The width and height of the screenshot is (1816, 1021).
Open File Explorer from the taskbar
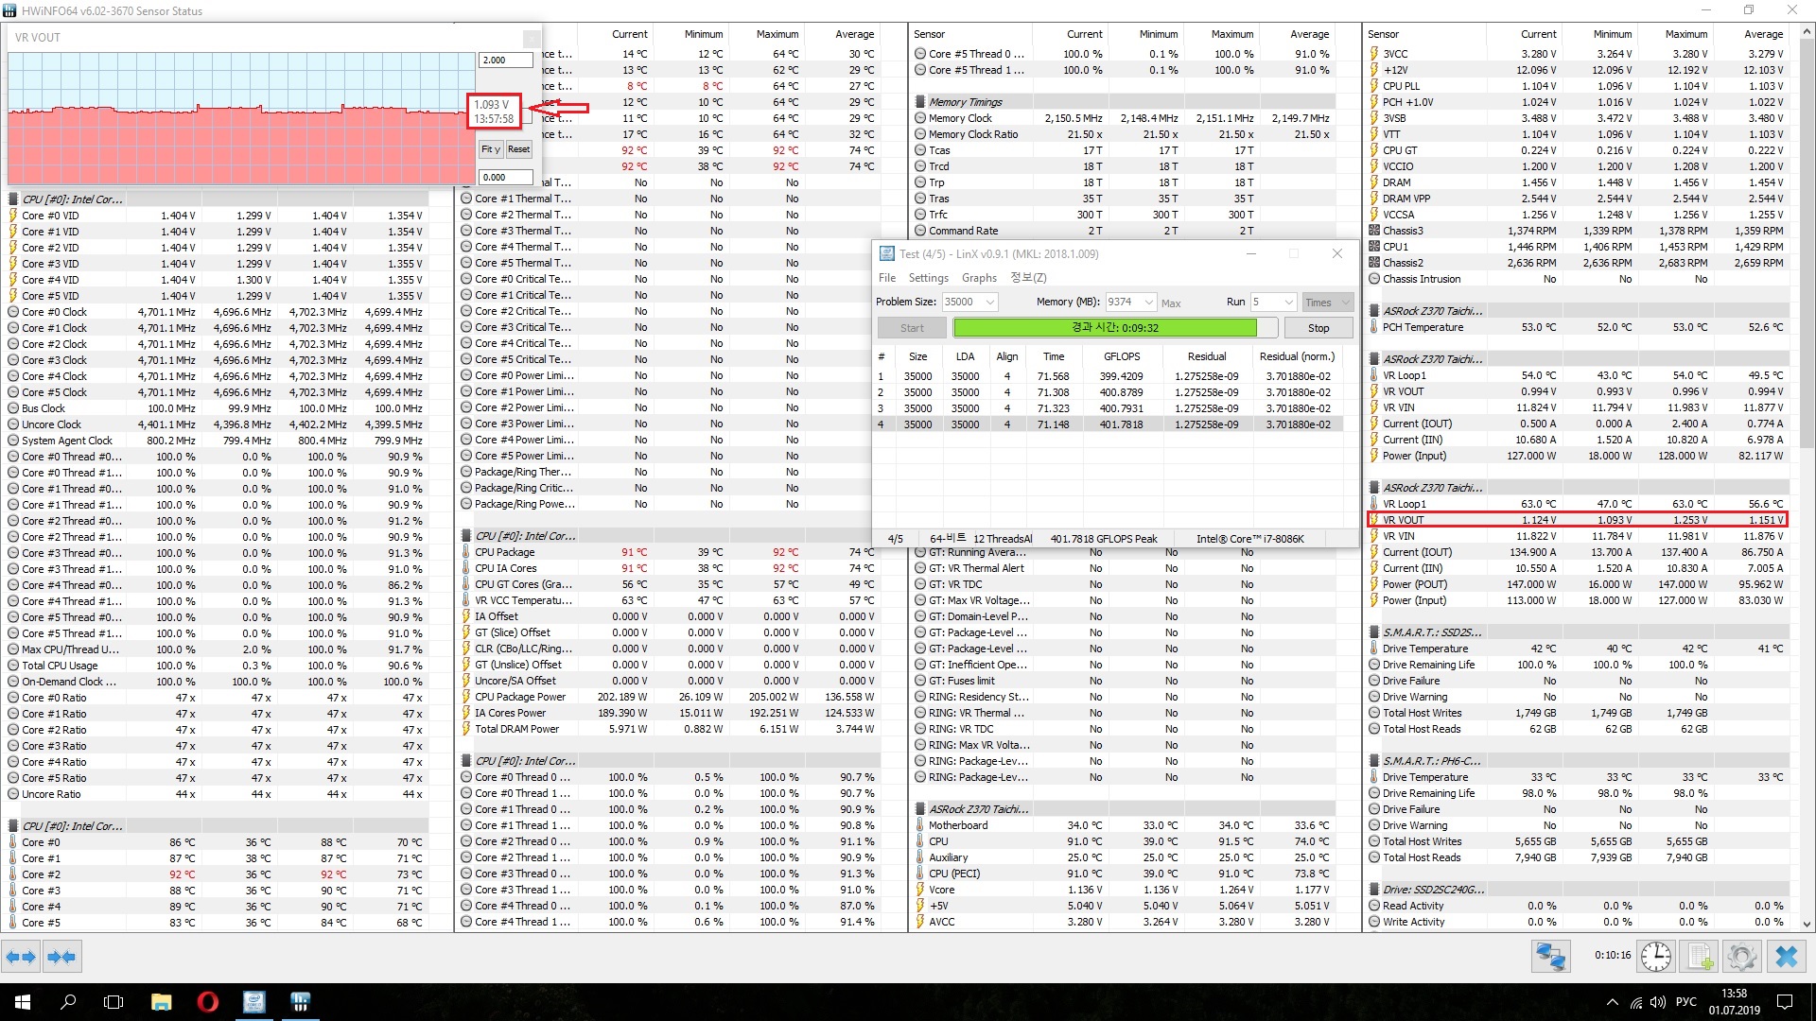click(161, 1002)
